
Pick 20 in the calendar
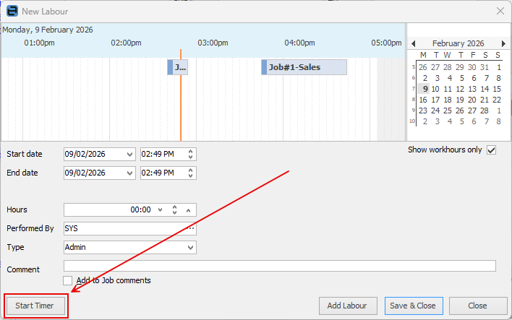[x=472, y=100]
